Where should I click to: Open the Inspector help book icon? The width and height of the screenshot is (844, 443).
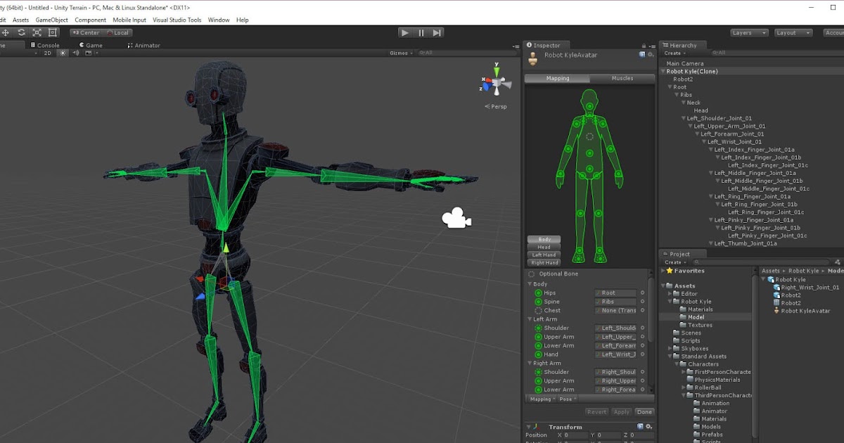[x=642, y=54]
